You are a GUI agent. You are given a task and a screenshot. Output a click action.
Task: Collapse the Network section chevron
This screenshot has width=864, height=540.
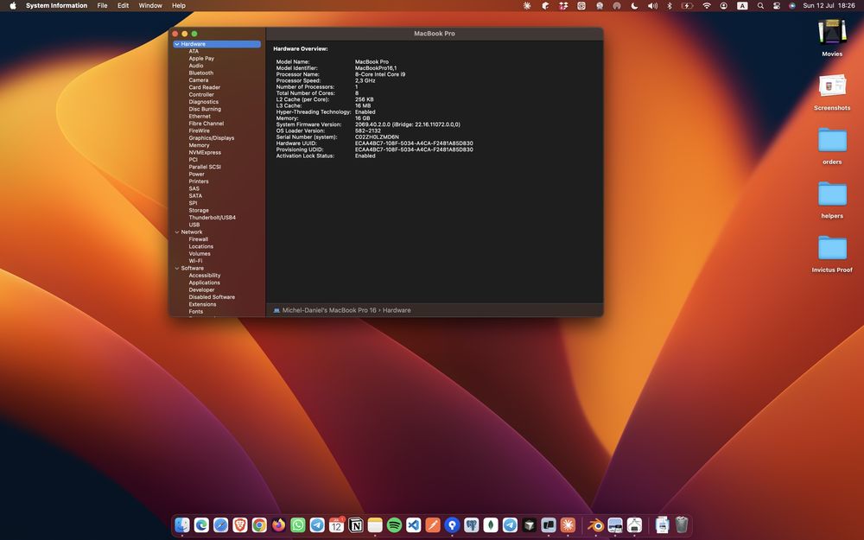click(177, 232)
